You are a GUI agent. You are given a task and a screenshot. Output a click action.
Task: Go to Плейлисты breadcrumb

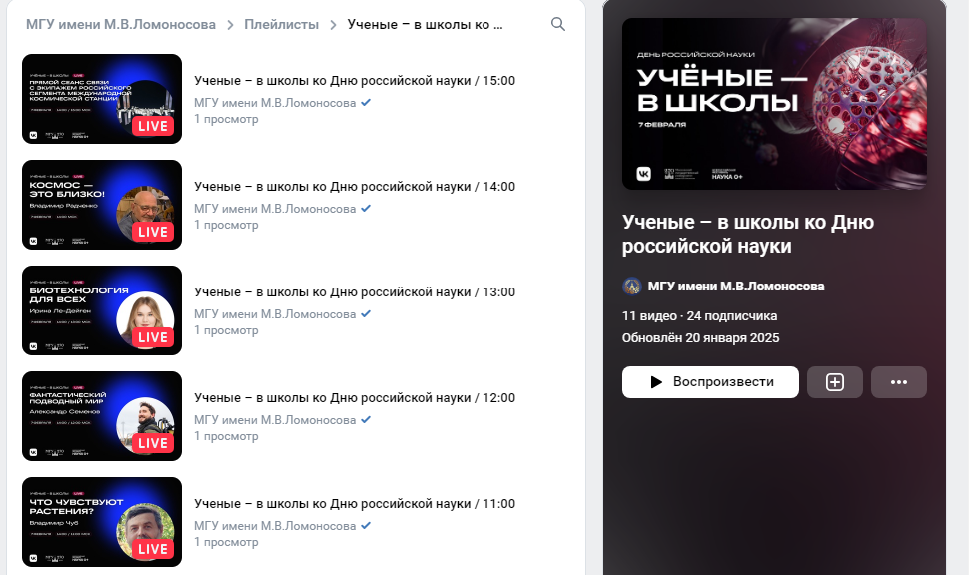click(281, 25)
